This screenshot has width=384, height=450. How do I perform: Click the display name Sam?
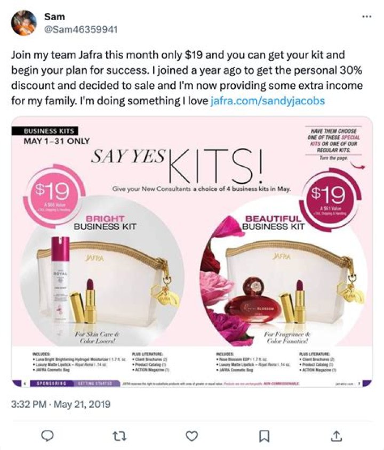tap(54, 17)
